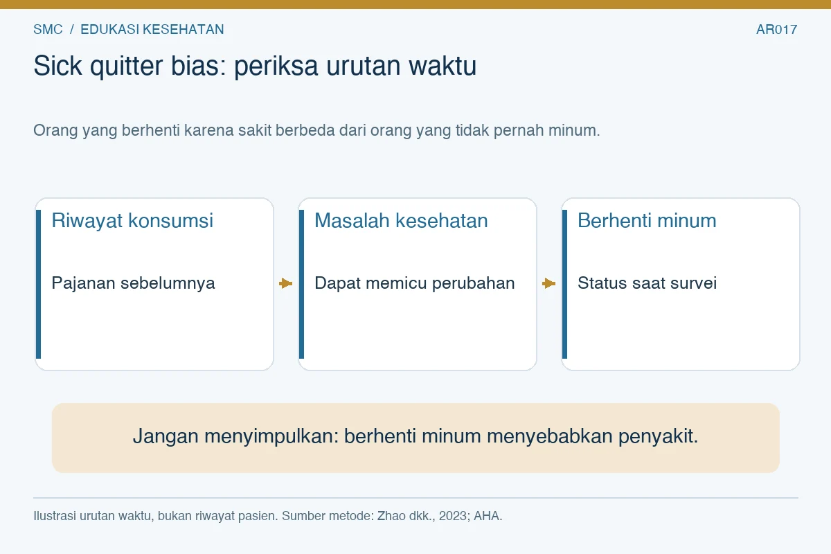This screenshot has height=554, width=831.
Task: Click the EDUKASI KESEHATAN breadcrumb
Action: [152, 30]
